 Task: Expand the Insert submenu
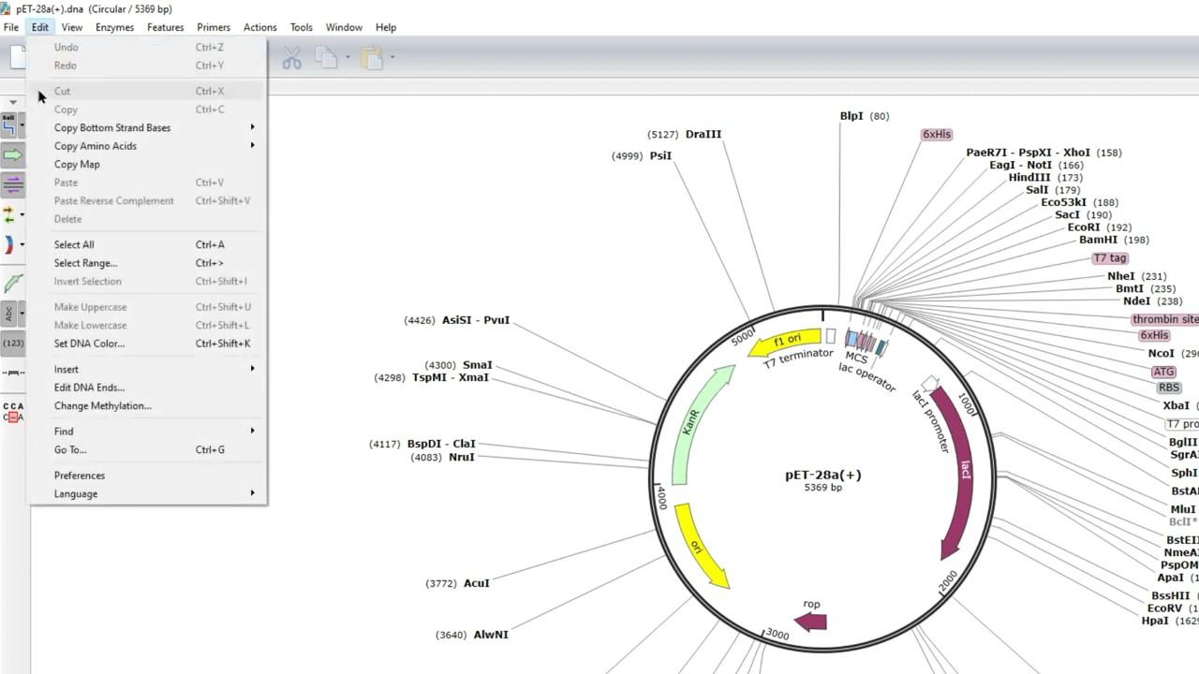click(x=66, y=369)
